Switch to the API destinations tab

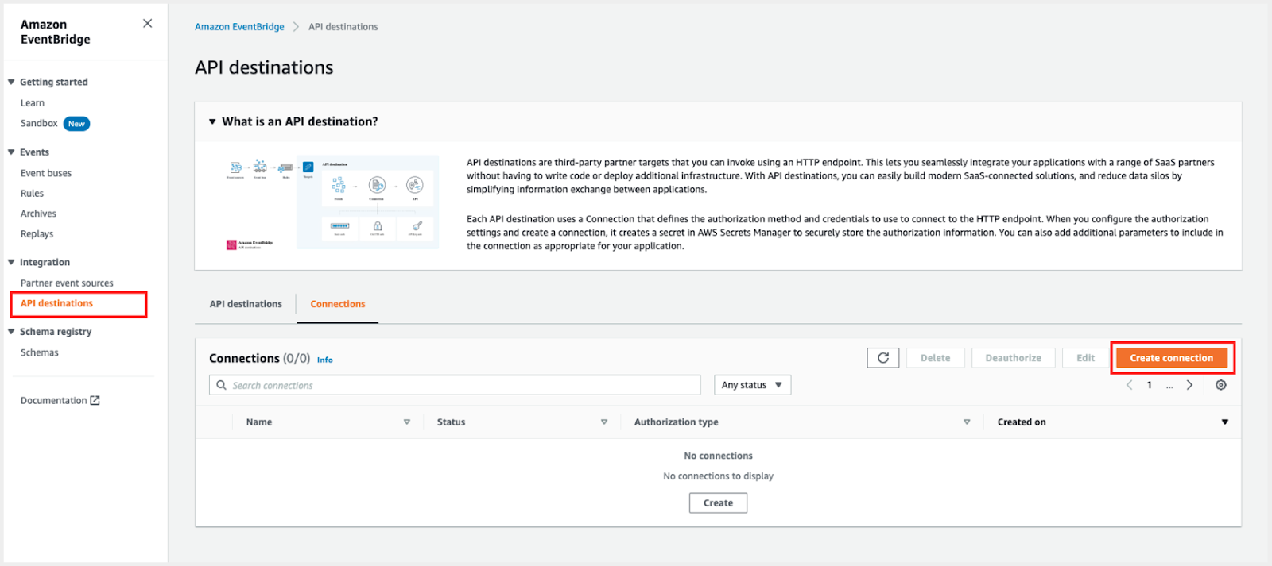click(x=246, y=304)
